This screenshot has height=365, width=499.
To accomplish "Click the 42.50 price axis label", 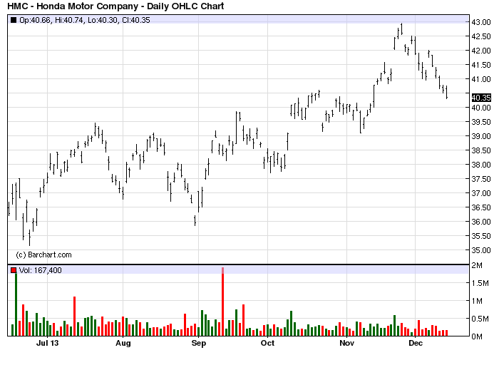I will click(x=481, y=36).
